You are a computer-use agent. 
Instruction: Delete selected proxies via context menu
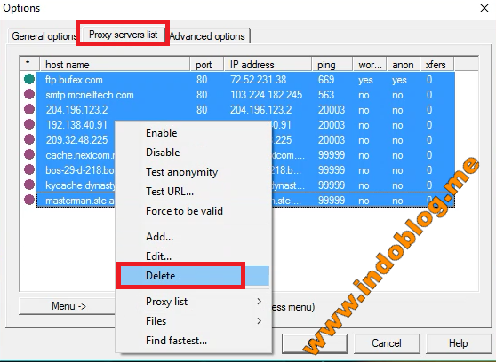pos(193,275)
